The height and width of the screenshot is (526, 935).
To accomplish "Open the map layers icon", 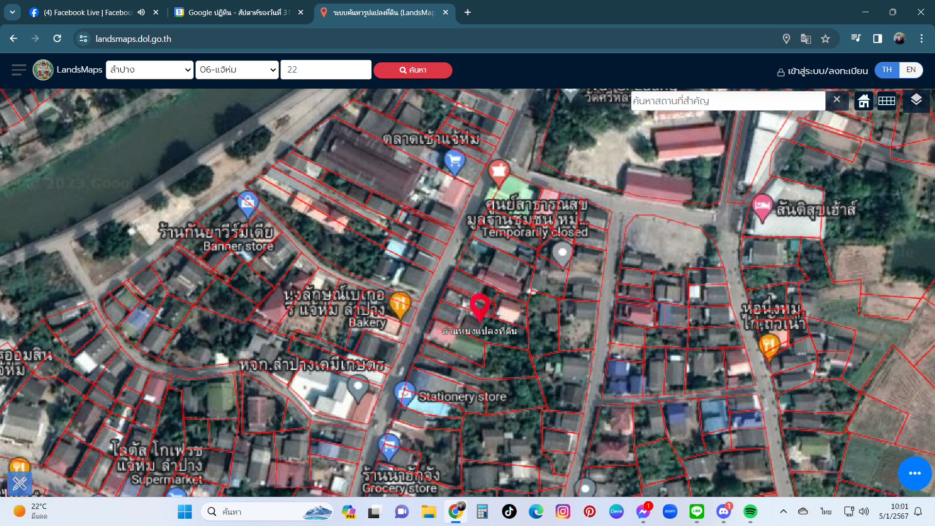I will click(916, 100).
